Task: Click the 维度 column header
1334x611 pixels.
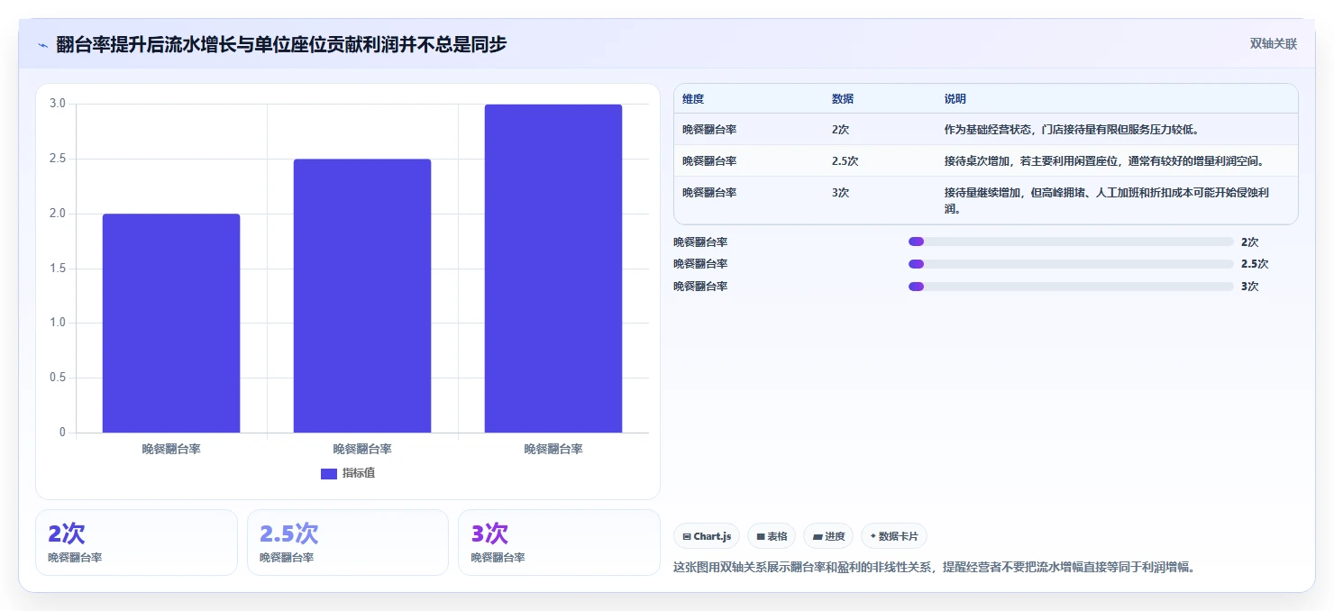Action: (693, 99)
